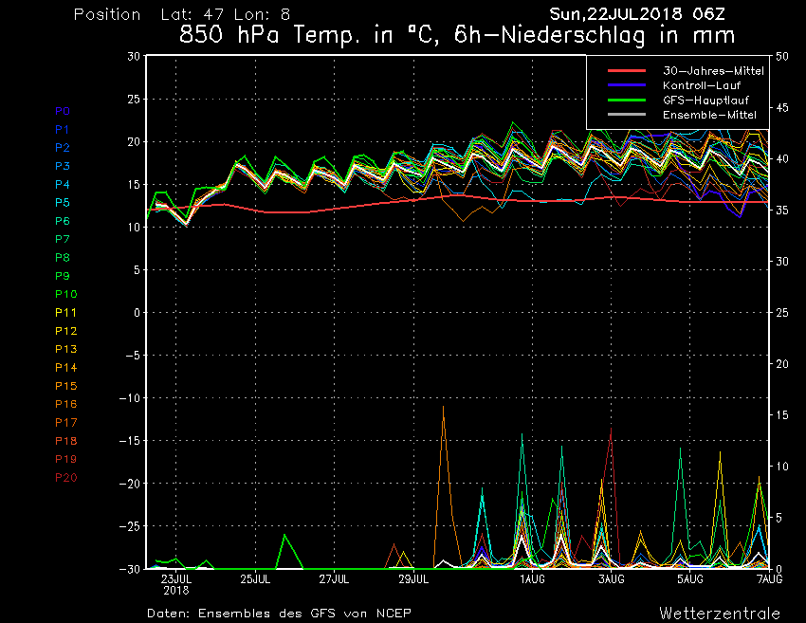Click the 7AUG date axis label
The height and width of the screenshot is (623, 806).
(x=770, y=577)
